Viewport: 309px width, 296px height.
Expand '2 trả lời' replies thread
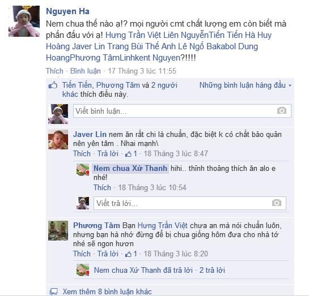click(212, 270)
